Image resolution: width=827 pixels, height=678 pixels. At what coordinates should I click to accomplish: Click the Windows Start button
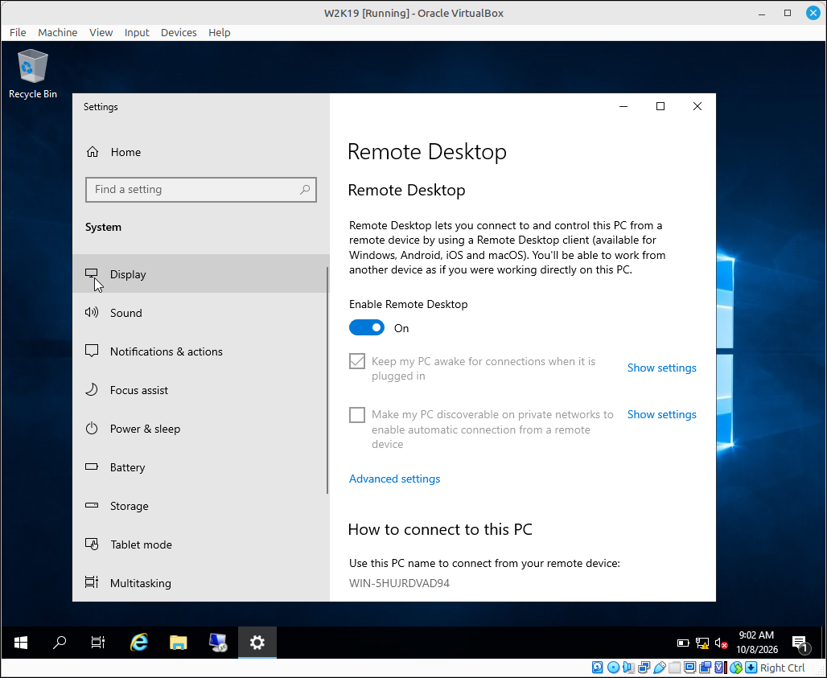pos(21,642)
